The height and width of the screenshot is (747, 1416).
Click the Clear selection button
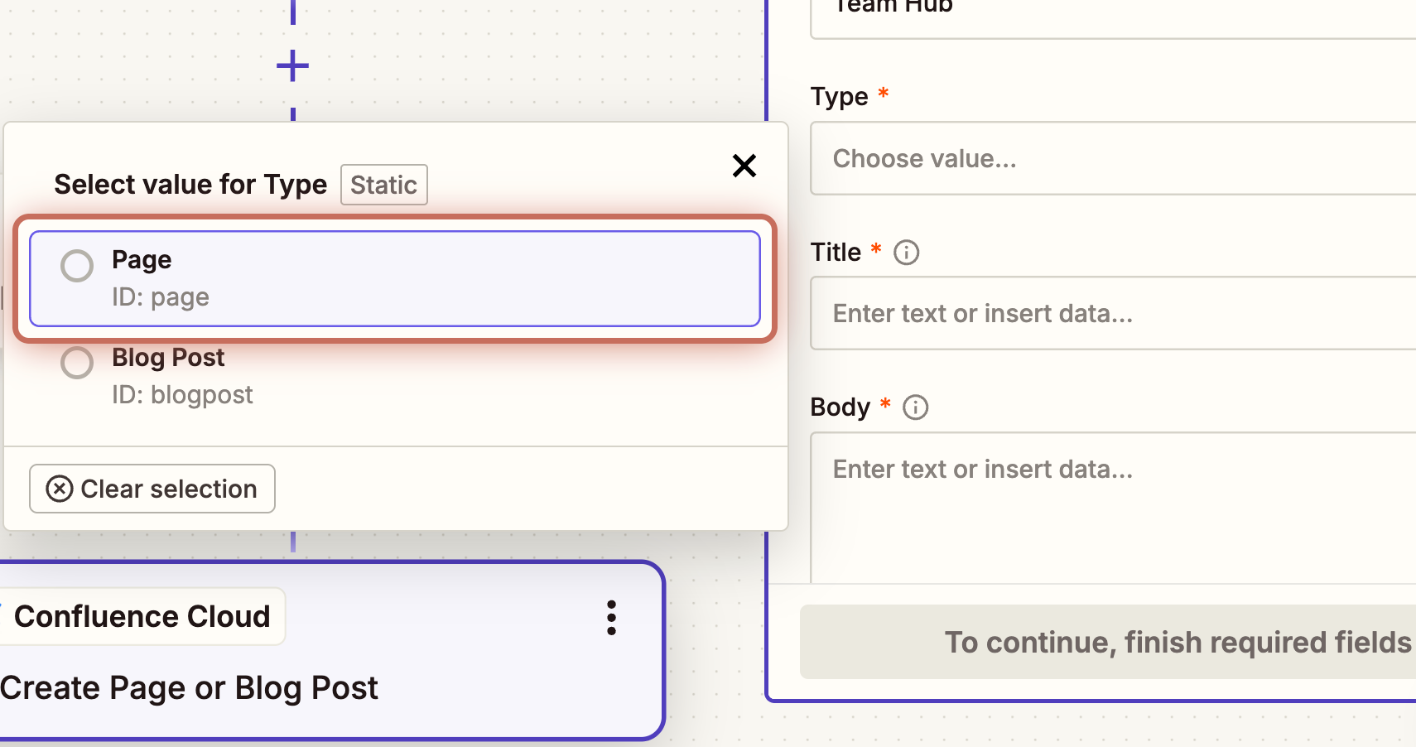coord(152,489)
